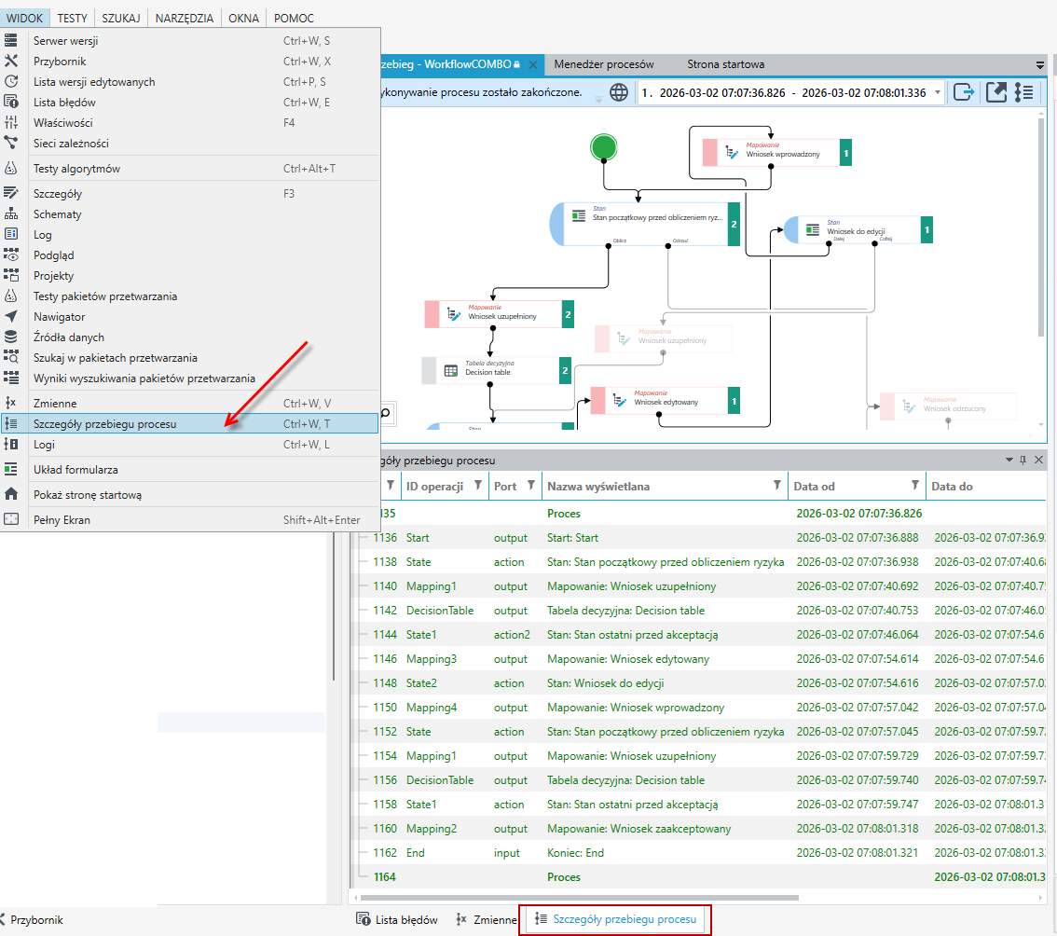Open the Zmienne bottom panel tab
This screenshot has width=1057, height=936.
[x=485, y=920]
